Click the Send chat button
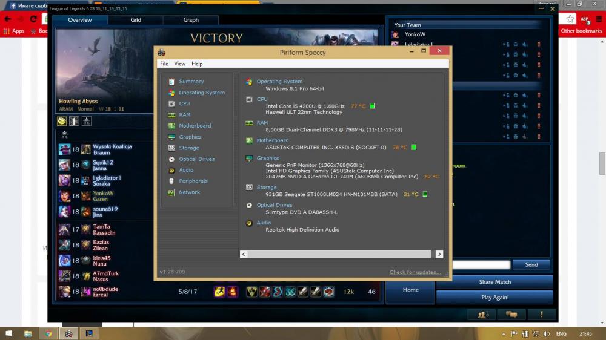The width and height of the screenshot is (606, 340). 531,265
